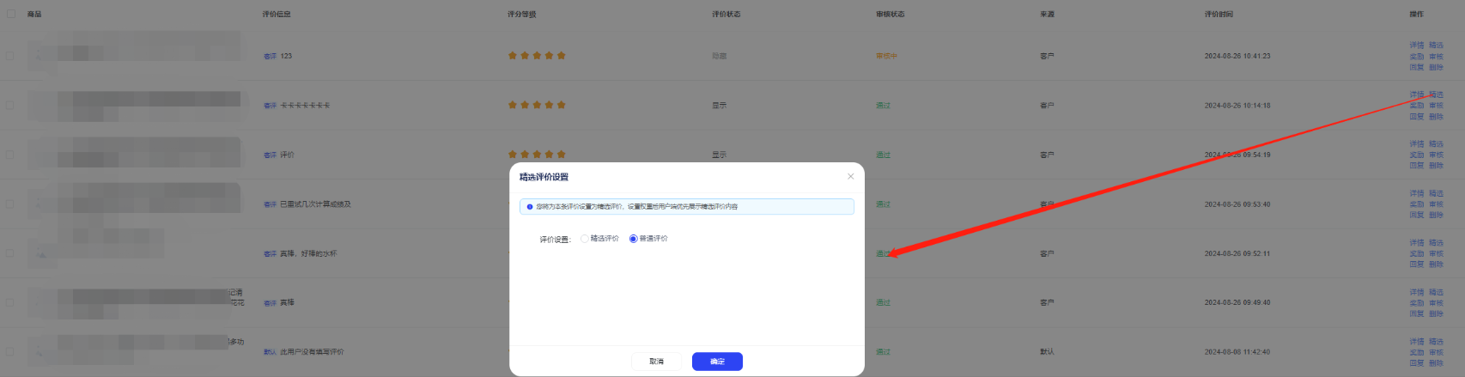
Task: Click 精选 link on the 10:14:18 review
Action: [x=1436, y=94]
